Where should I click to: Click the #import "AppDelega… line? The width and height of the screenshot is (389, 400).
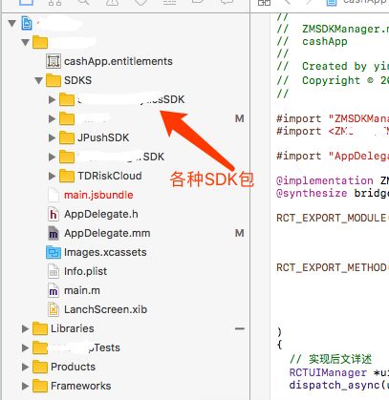(333, 156)
